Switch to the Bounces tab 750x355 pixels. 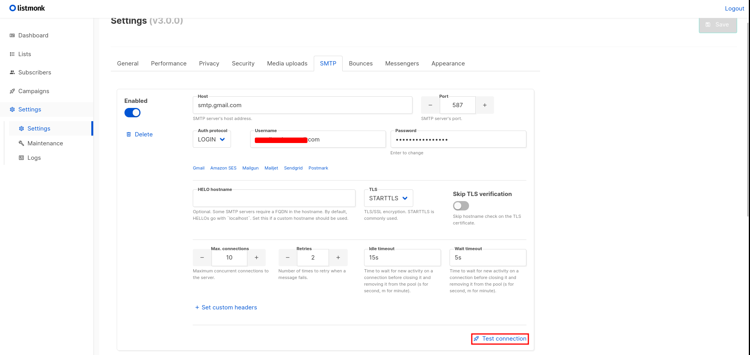tap(361, 64)
